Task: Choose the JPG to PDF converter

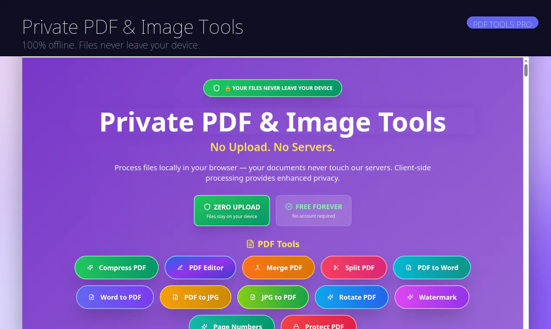Action: [x=273, y=297]
